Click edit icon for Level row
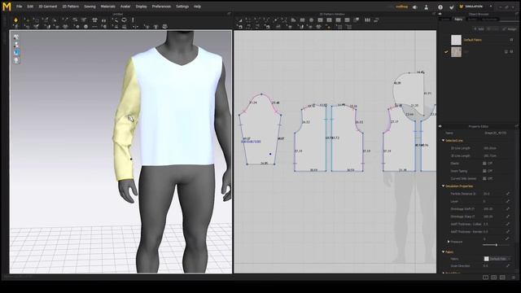The width and height of the screenshot is (521, 293). point(508,201)
